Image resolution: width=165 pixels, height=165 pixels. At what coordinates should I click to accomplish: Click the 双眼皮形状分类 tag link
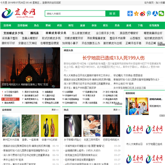tap(56, 33)
